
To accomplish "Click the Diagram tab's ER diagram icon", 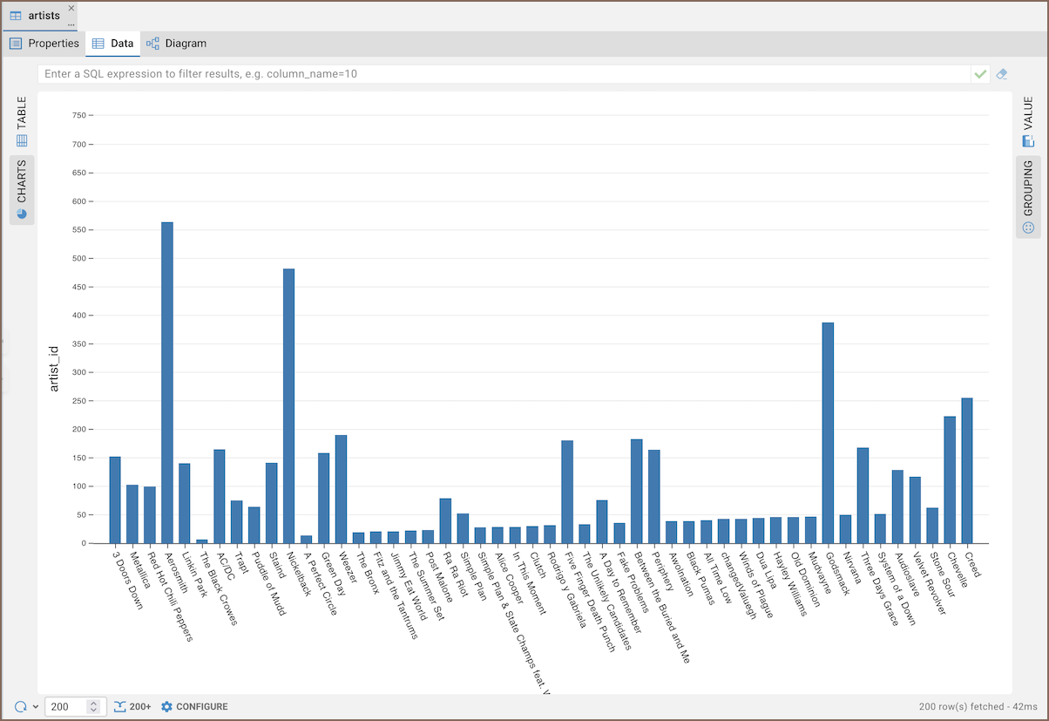I will (153, 44).
